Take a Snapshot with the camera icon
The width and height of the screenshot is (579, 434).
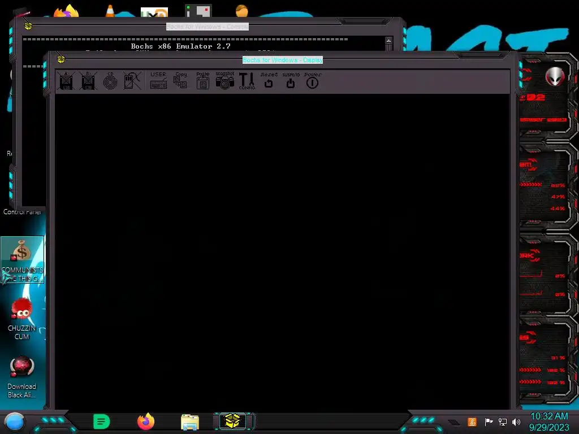click(225, 80)
